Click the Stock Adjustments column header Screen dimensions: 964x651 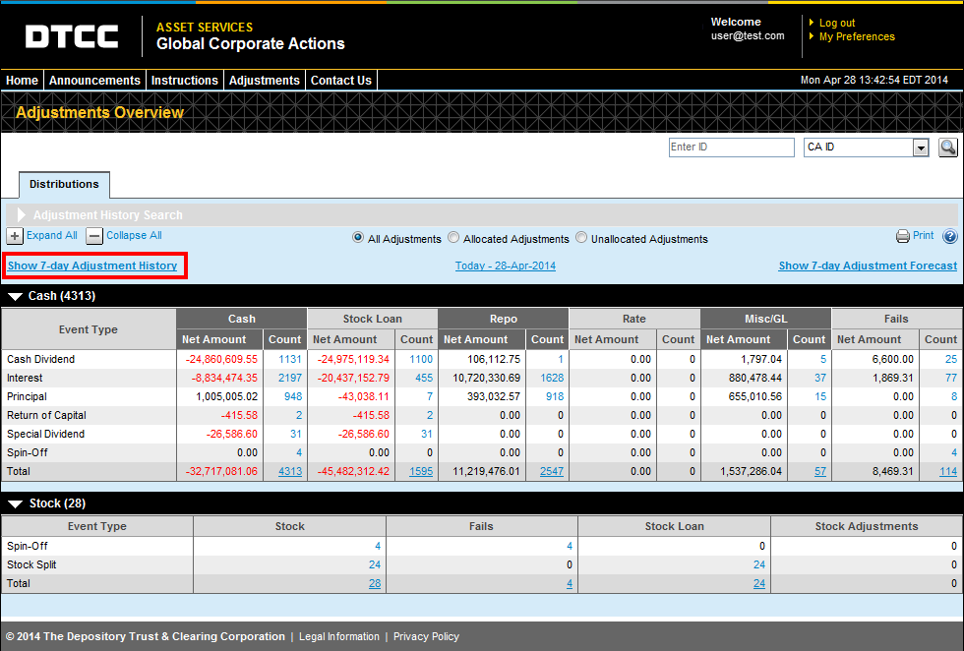[867, 526]
